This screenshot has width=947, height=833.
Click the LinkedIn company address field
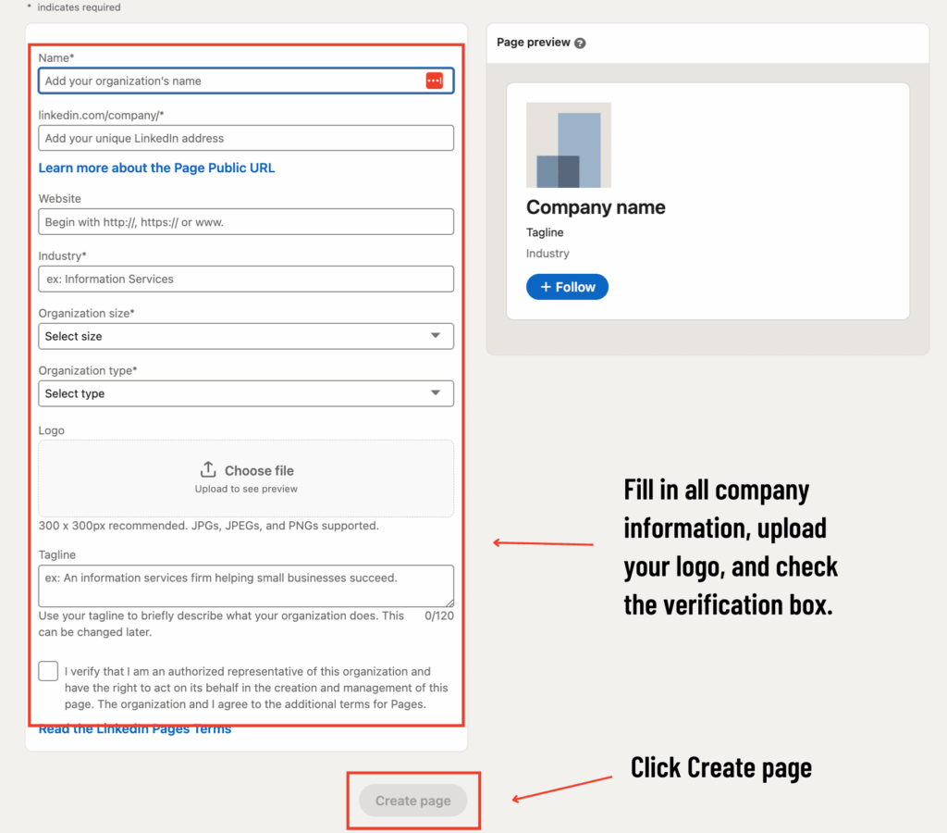246,138
